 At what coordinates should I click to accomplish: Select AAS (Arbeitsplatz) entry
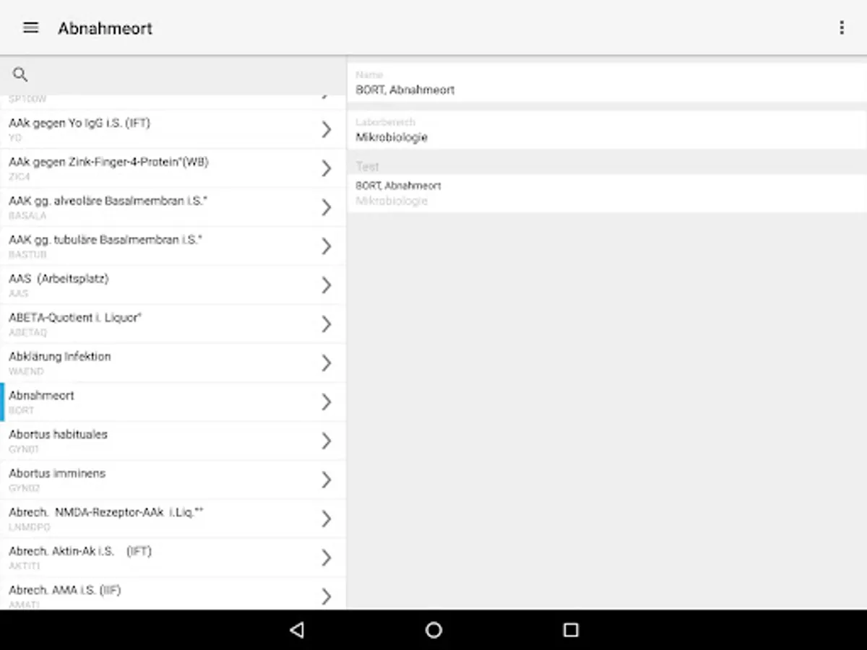pos(173,285)
